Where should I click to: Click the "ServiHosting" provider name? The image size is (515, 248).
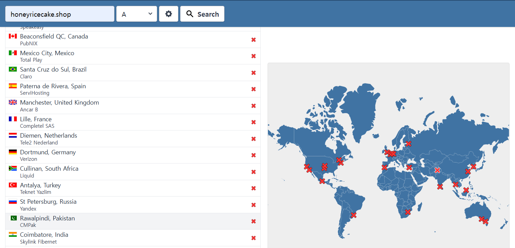click(35, 93)
